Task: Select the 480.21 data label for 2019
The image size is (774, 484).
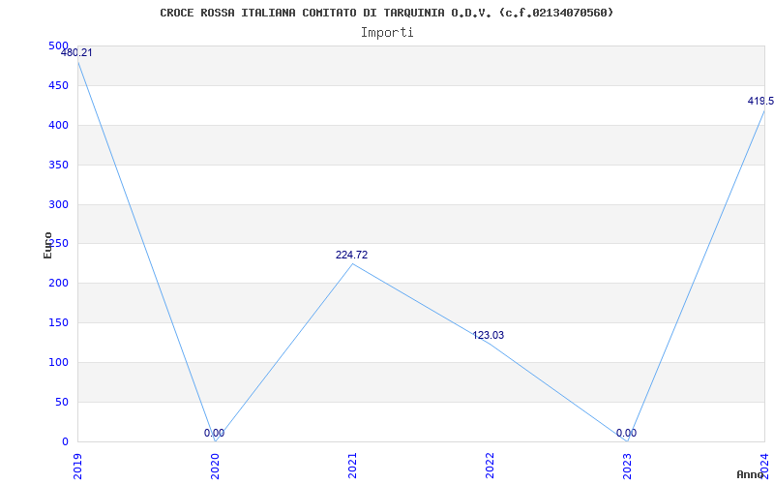Action: click(x=76, y=53)
